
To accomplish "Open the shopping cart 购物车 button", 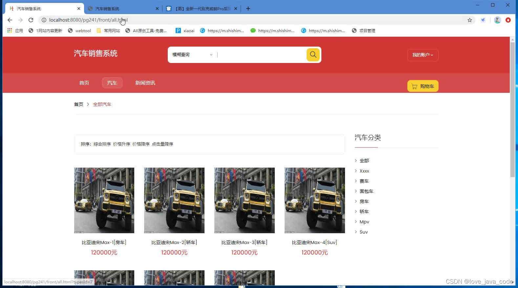I will (x=423, y=86).
